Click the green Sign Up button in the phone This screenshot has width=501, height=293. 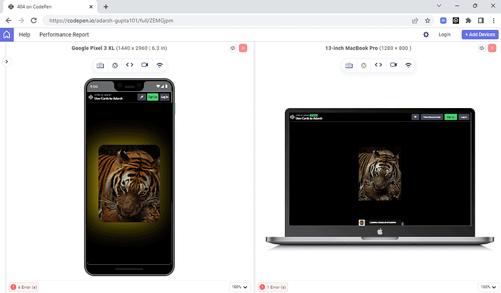click(153, 97)
